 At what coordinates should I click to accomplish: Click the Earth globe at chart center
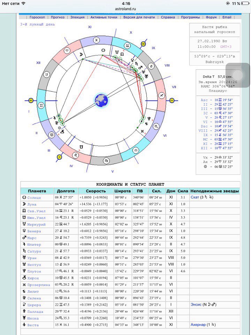coord(101,100)
